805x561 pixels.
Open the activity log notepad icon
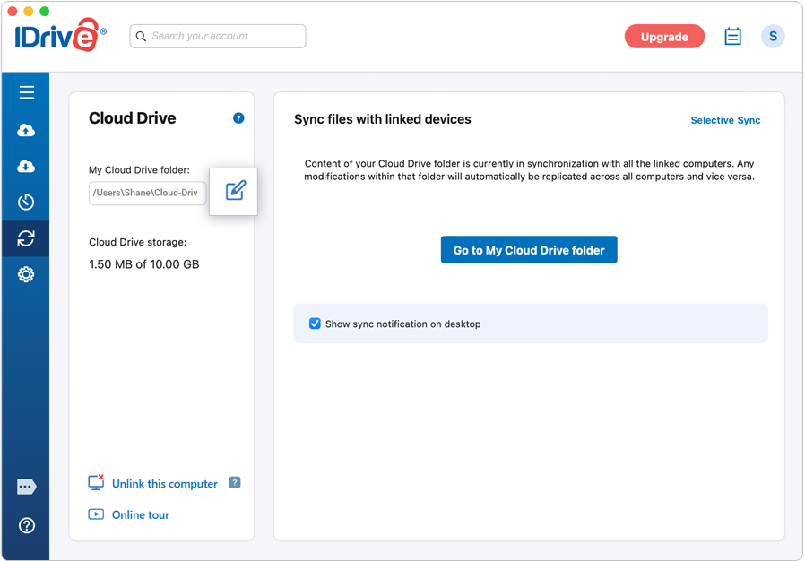click(x=732, y=37)
